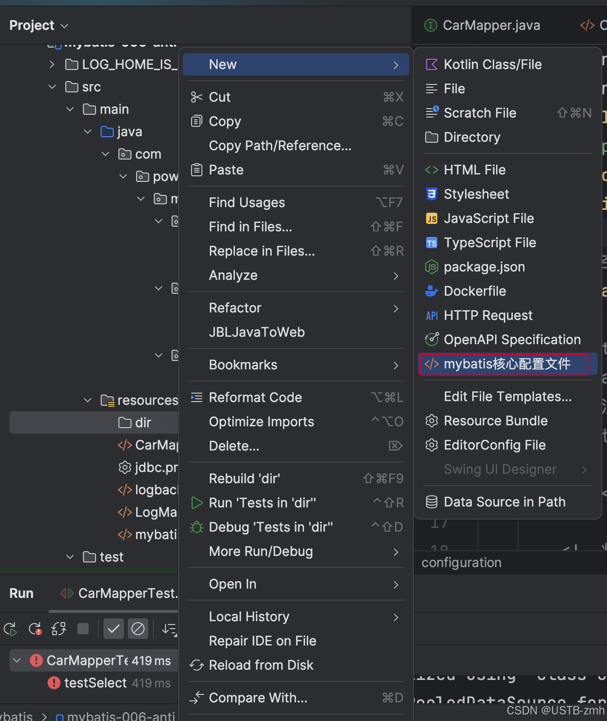Choose Find Usages from context menu
The width and height of the screenshot is (607, 721).
pos(296,202)
